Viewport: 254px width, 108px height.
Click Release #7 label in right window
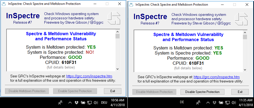(x=150, y=23)
